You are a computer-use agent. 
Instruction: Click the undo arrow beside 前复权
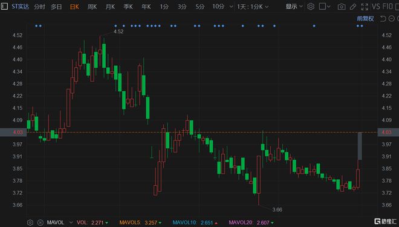[383, 18]
